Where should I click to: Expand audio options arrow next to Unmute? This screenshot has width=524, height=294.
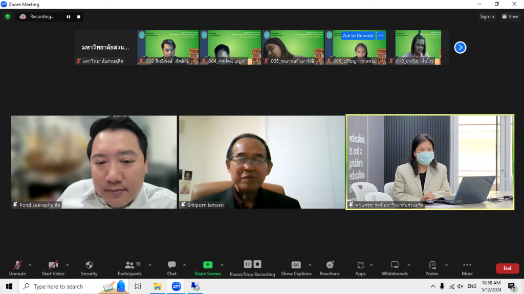click(30, 265)
